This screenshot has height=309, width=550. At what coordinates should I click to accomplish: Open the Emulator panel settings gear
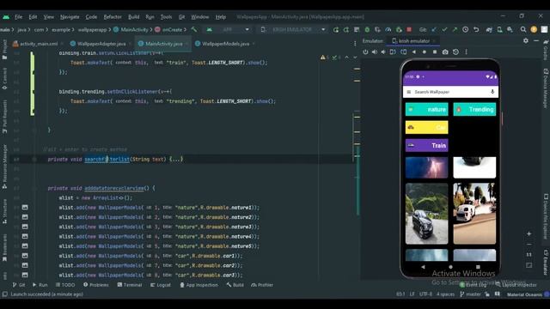tap(525, 40)
